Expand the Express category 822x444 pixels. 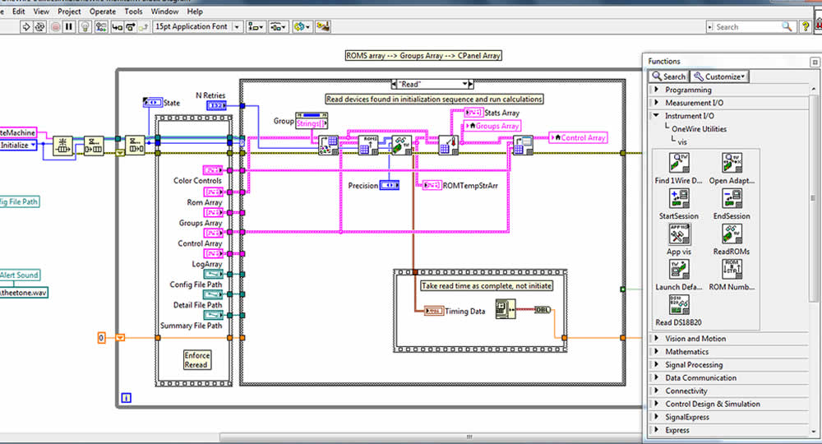[x=729, y=430]
